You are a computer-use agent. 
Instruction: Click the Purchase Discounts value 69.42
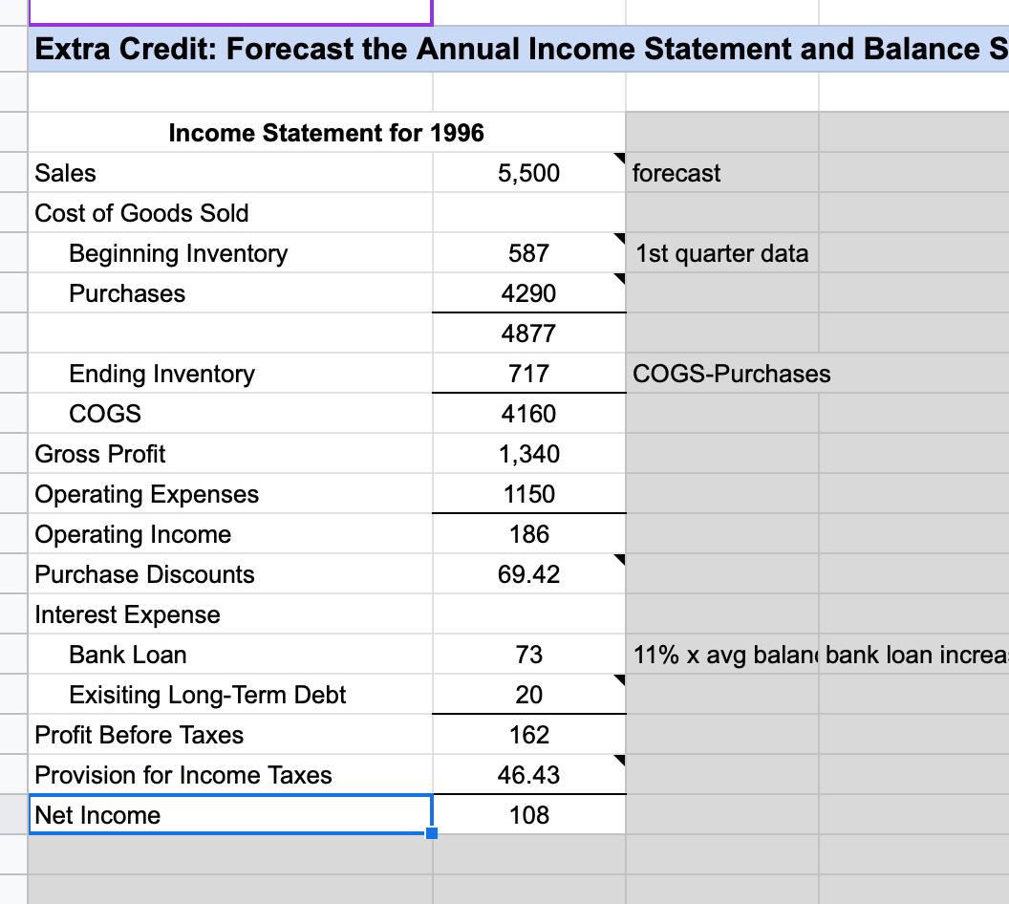point(529,574)
